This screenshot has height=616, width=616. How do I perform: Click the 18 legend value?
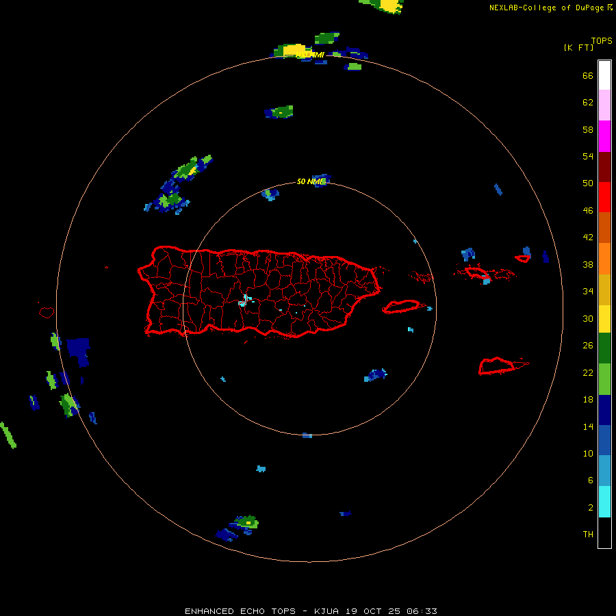588,399
